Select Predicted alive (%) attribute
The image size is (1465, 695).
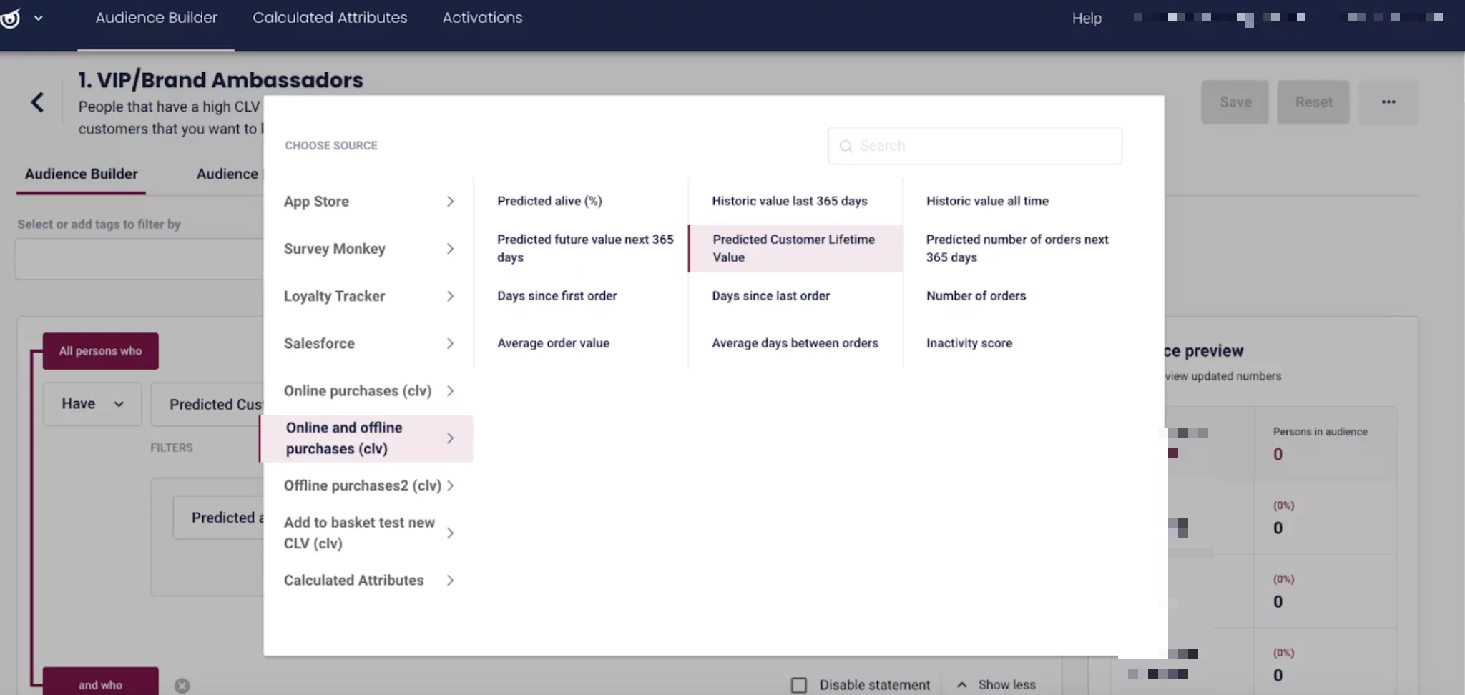[x=549, y=201]
